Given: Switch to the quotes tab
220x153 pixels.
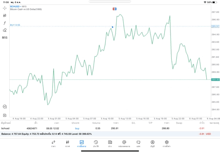Looking at the screenshot, I should point(53,143).
